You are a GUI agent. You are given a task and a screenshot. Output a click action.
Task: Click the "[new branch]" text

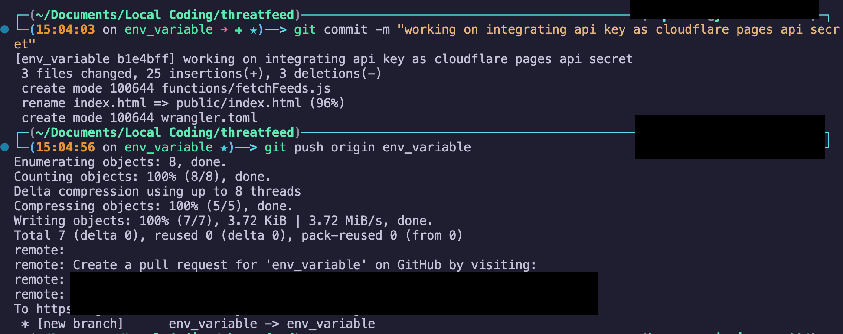80,324
